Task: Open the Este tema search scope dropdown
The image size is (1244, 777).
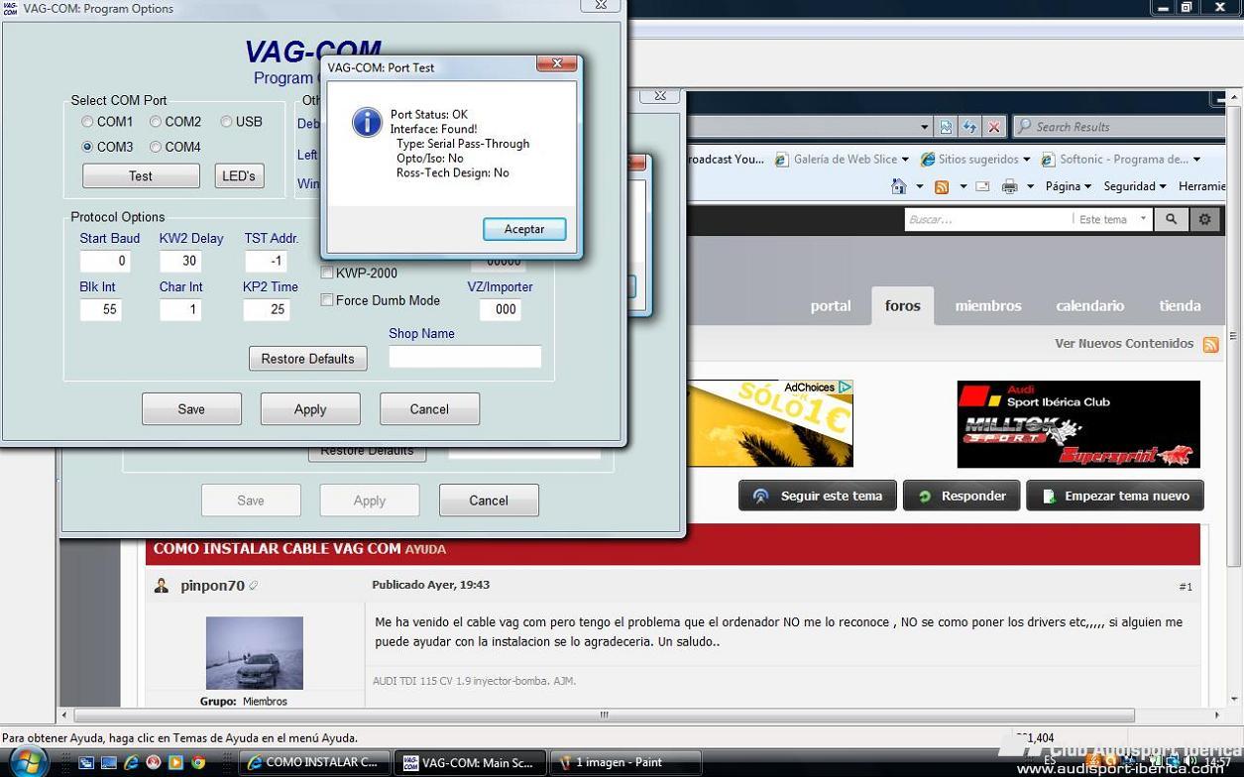Action: coord(1113,219)
